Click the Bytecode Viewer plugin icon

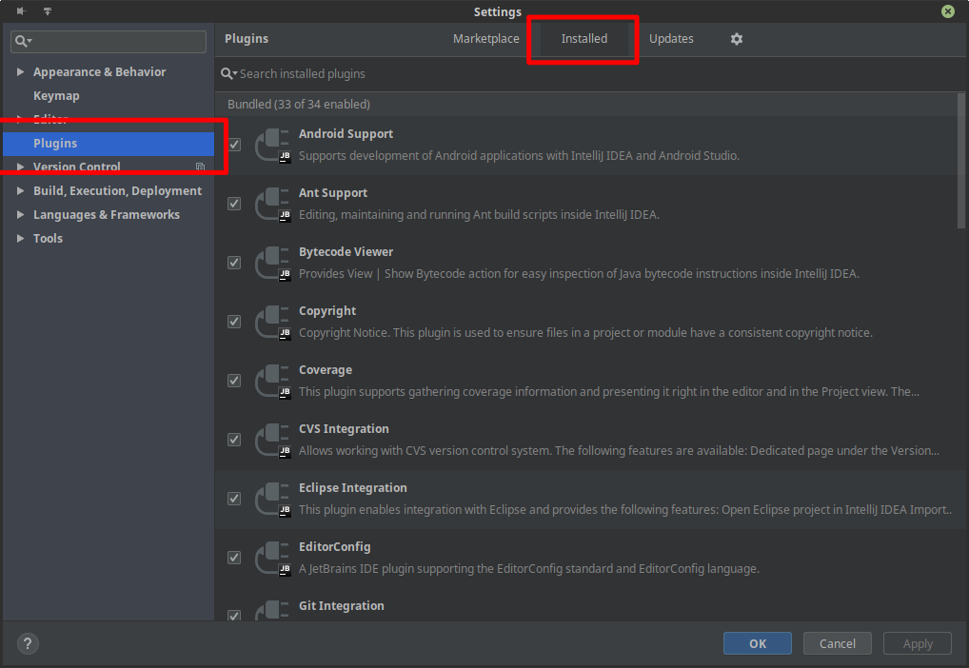pyautogui.click(x=272, y=263)
